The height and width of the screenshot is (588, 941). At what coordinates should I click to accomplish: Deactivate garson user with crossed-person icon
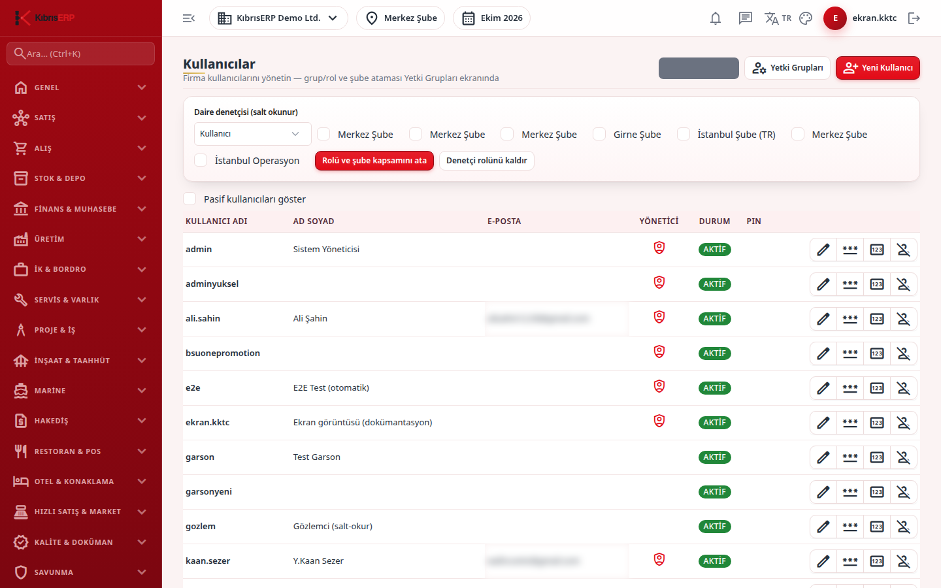[904, 457]
